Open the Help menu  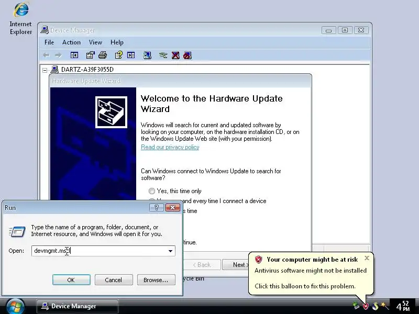pyautogui.click(x=117, y=42)
